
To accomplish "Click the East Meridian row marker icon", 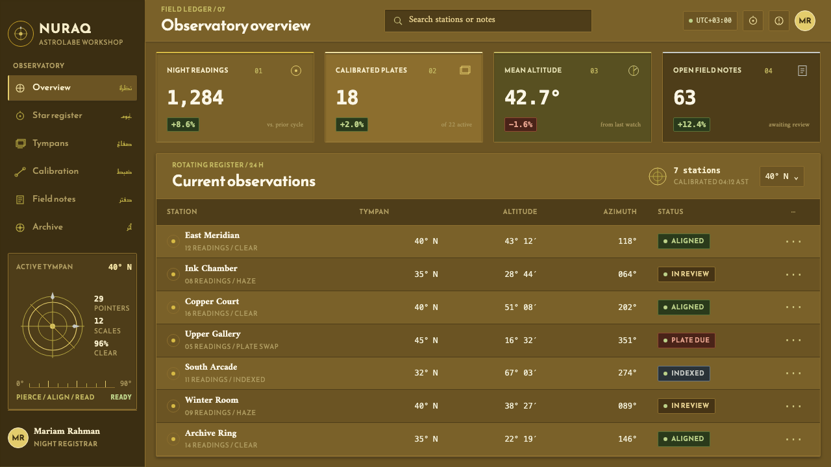I will point(173,241).
